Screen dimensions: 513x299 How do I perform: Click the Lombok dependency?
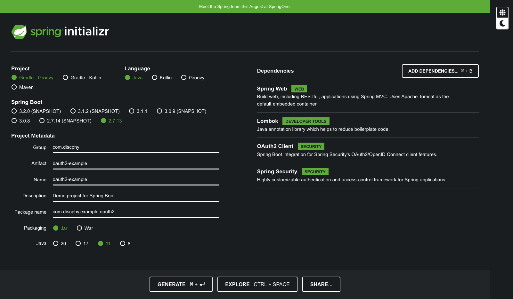pyautogui.click(x=368, y=125)
